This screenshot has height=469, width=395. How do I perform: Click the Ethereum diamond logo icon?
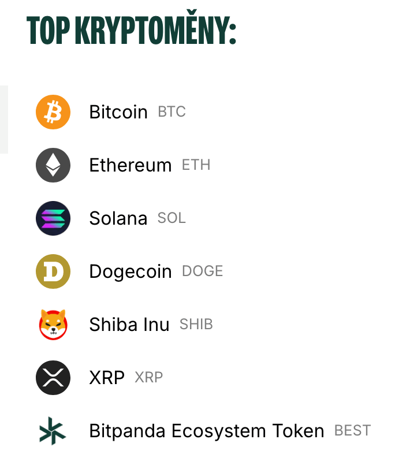coord(53,165)
